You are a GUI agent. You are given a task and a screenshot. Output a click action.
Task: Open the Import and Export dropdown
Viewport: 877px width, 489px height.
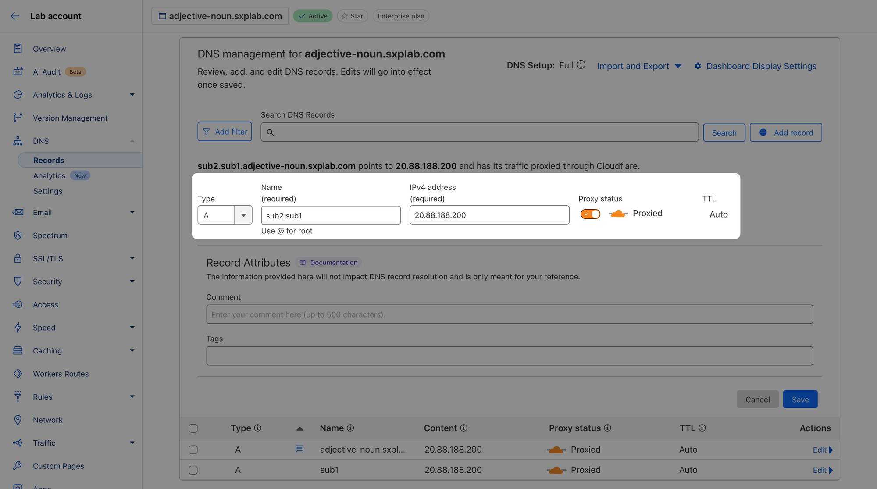coord(639,66)
